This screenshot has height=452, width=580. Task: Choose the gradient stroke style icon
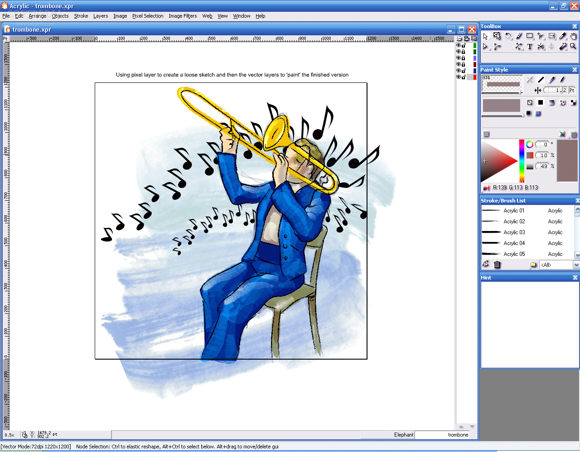(551, 80)
